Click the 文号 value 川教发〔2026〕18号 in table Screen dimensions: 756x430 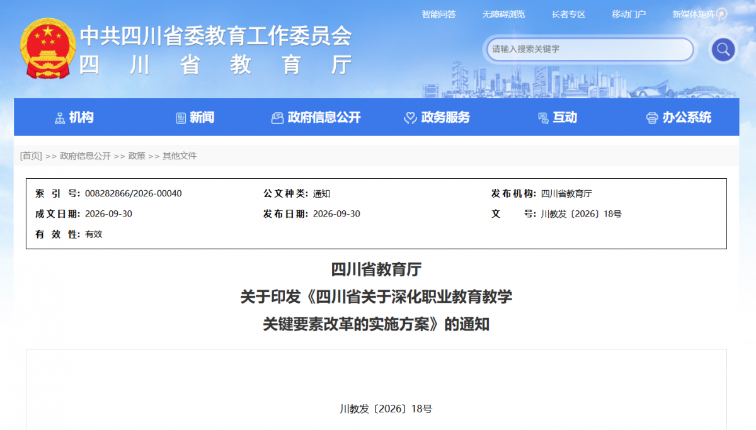(x=581, y=213)
